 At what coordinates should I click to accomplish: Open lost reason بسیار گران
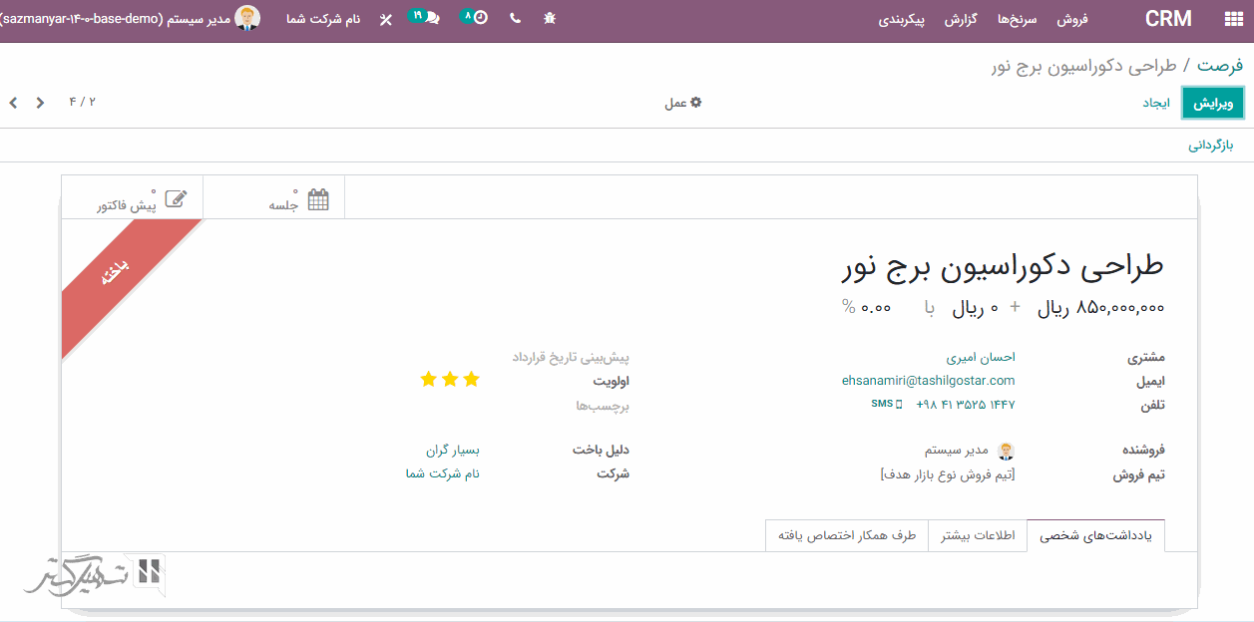[x=453, y=451]
